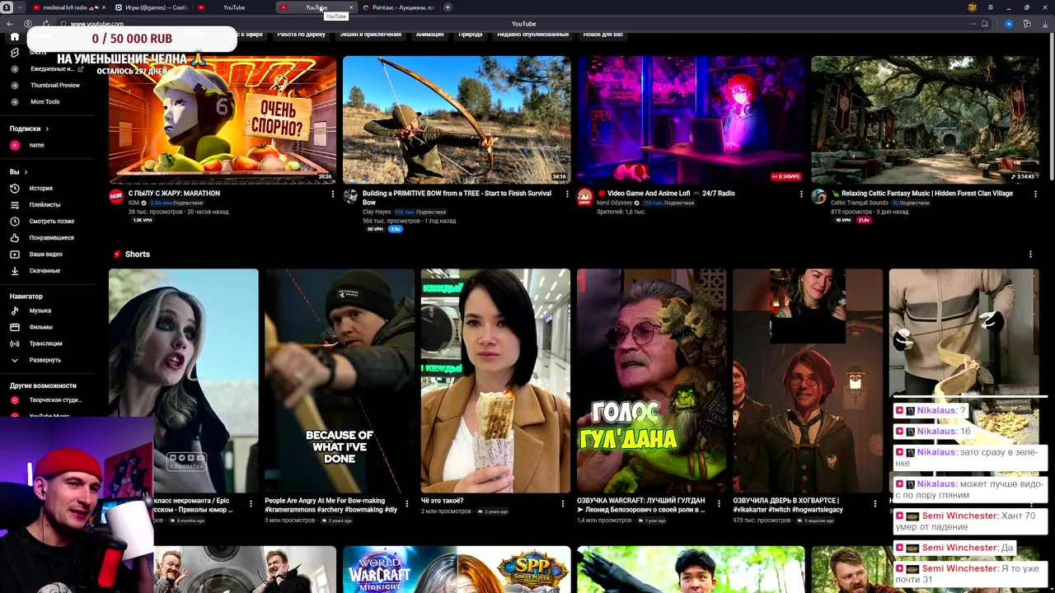Viewport: 1055px width, 593px height.
Task: Open Music (Музыка) in Navigator
Action: [31, 311]
